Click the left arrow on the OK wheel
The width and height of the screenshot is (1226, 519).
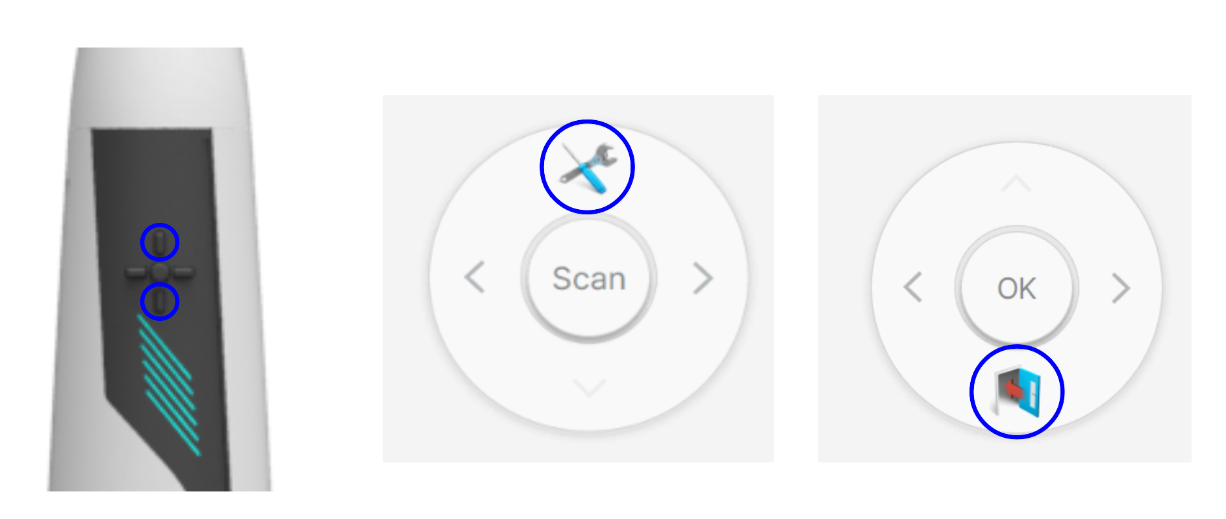pos(913,288)
